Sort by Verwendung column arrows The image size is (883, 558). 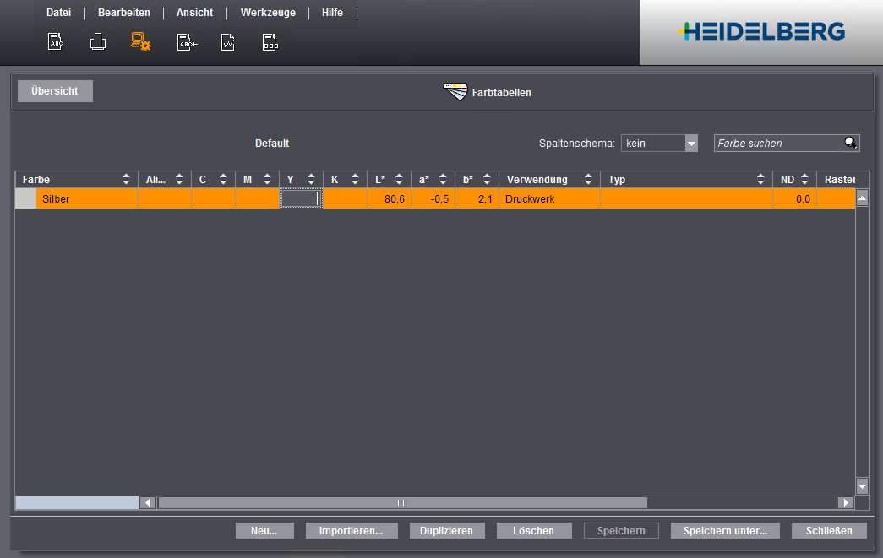[x=588, y=180]
